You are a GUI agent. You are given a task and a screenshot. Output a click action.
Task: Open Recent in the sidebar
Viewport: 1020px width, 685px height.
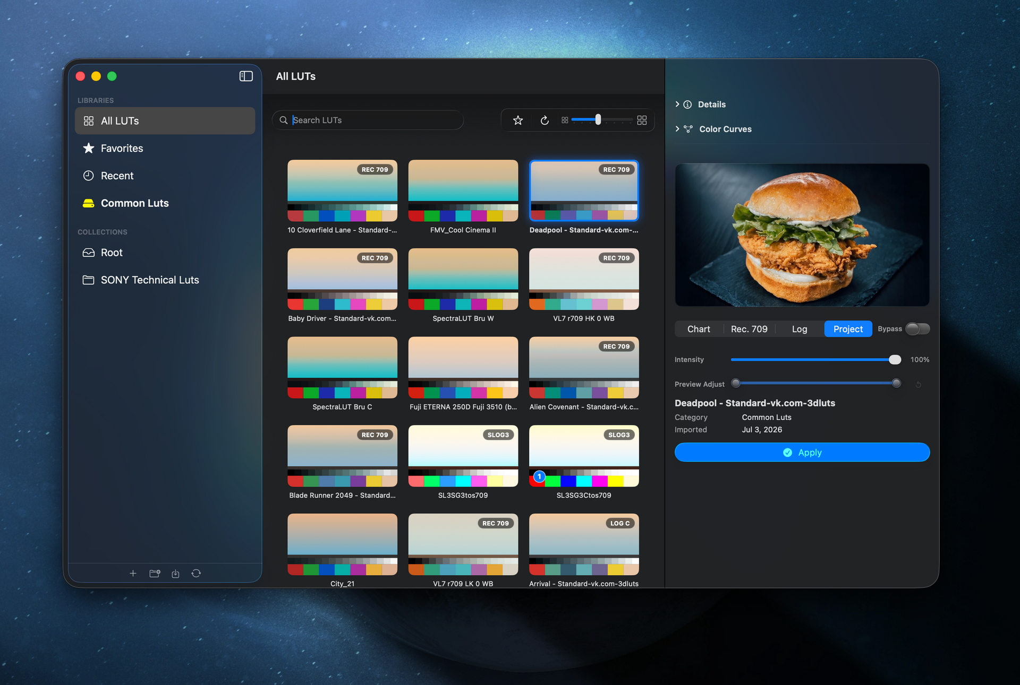[165, 176]
